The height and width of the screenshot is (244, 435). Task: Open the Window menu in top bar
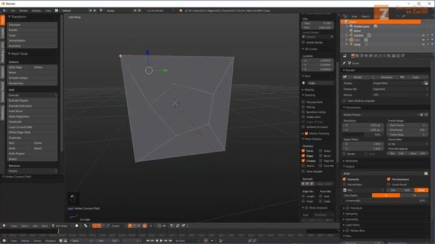pos(36,11)
